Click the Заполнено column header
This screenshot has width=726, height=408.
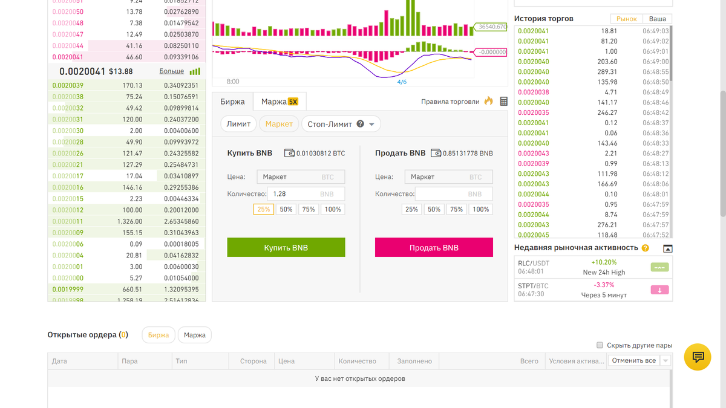tap(414, 361)
